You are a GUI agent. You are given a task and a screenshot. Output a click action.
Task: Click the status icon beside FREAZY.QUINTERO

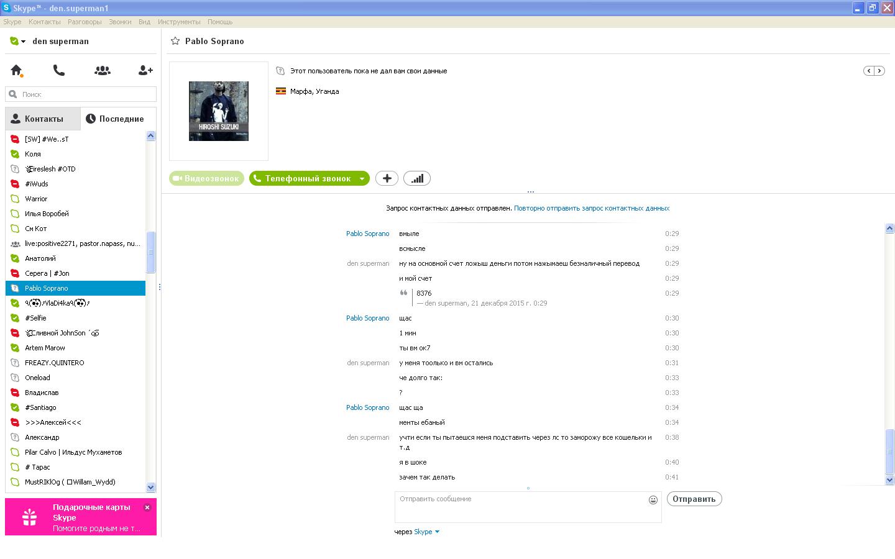pyautogui.click(x=15, y=363)
